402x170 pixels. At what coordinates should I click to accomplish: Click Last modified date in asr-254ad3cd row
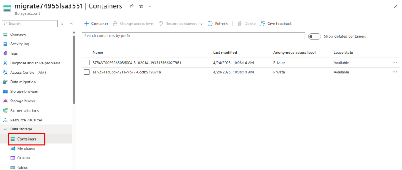[x=234, y=72]
